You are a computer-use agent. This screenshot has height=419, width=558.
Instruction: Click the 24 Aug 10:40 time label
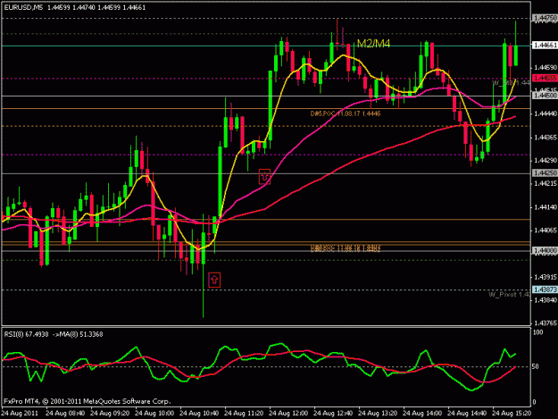199,414
